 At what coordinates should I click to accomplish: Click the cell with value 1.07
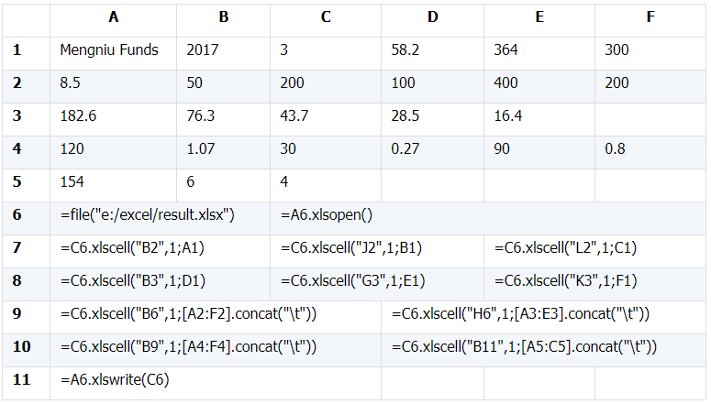coord(200,149)
